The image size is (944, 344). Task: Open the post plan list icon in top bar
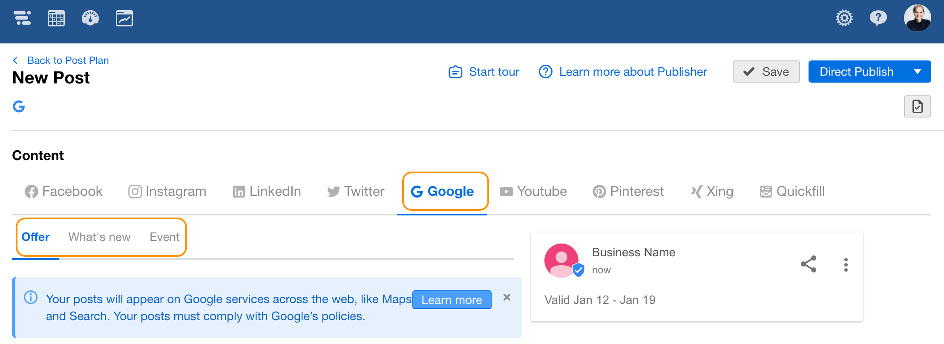click(22, 18)
